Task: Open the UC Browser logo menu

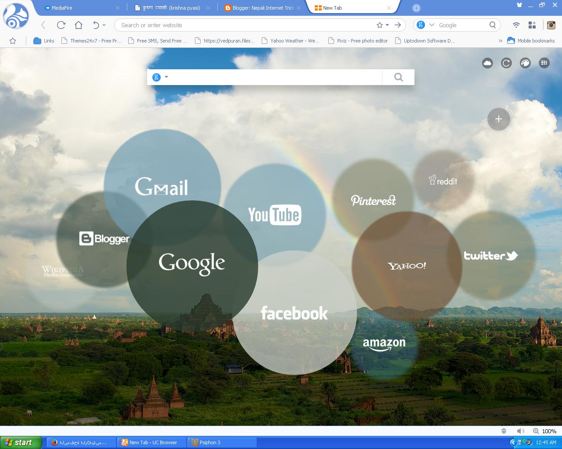Action: tap(16, 15)
